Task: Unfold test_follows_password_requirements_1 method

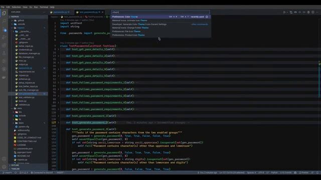Action: 58,82
